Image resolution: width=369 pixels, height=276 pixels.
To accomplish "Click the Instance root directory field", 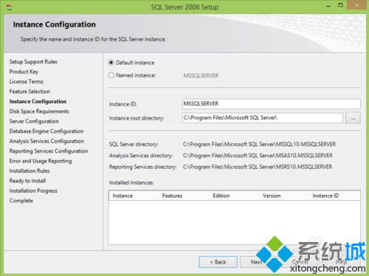I will tap(263, 118).
